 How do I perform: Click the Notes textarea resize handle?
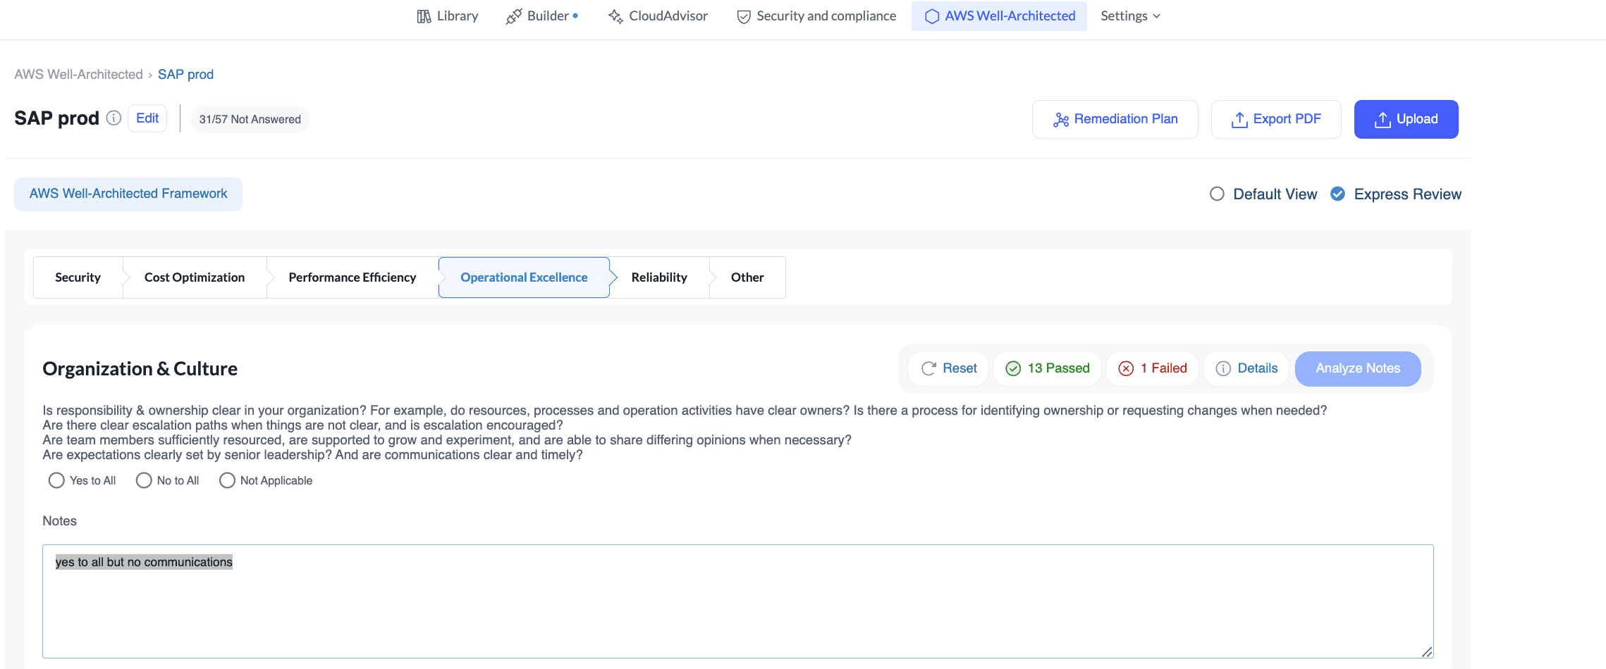[x=1426, y=651]
